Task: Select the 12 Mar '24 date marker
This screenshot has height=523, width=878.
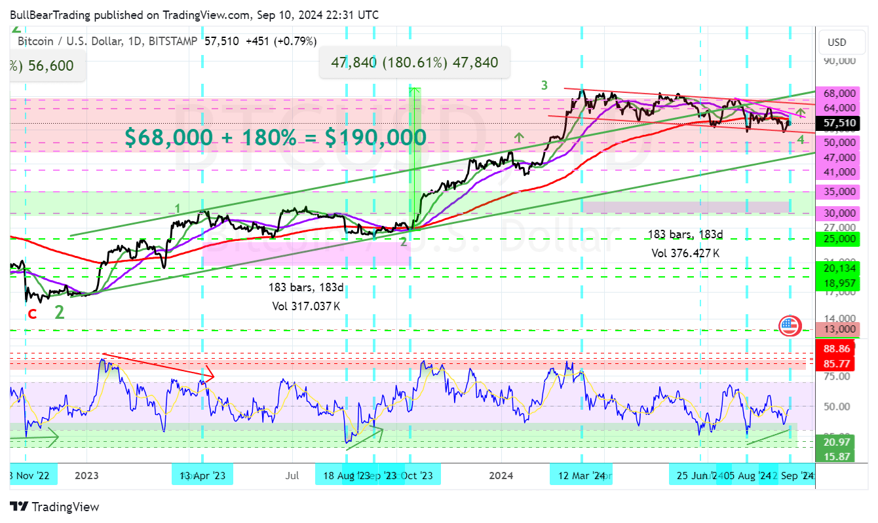Action: (581, 475)
